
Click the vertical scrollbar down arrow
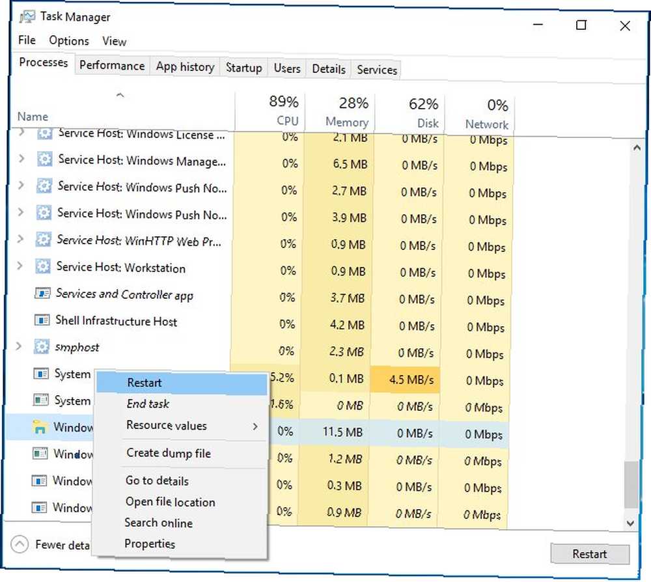(630, 523)
